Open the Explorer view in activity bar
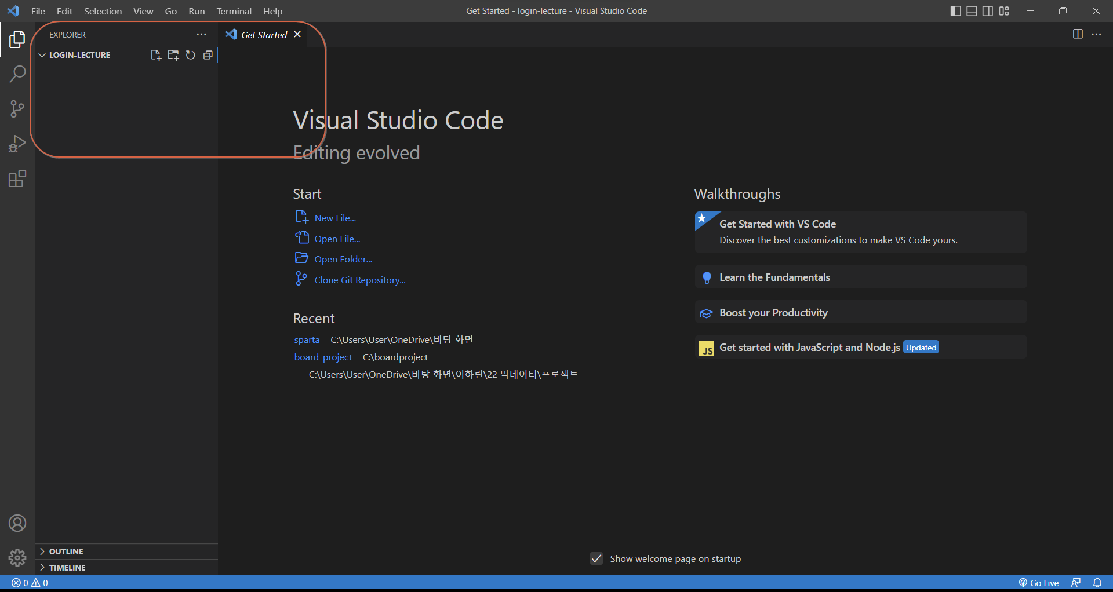Viewport: 1113px width, 592px height. pyautogui.click(x=17, y=39)
